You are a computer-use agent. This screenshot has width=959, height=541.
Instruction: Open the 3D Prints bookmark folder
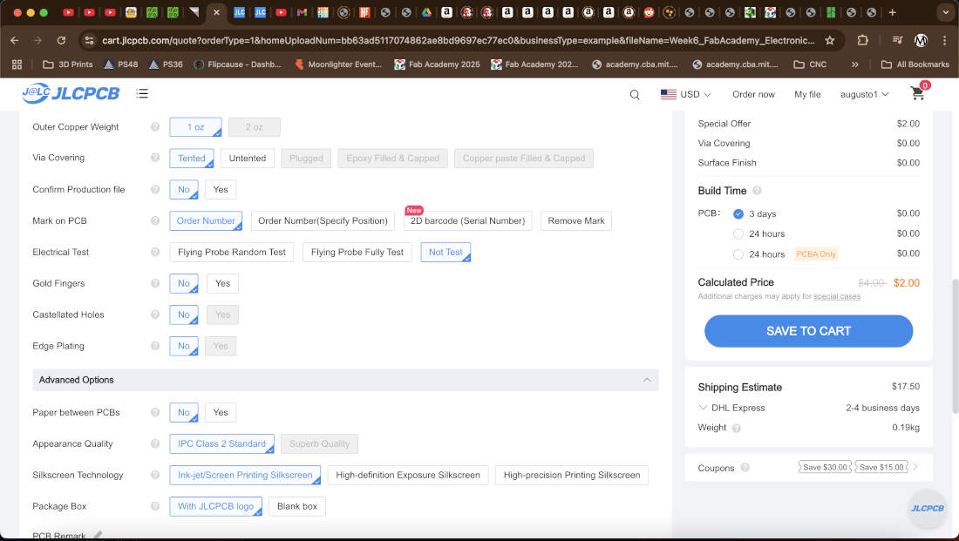68,64
